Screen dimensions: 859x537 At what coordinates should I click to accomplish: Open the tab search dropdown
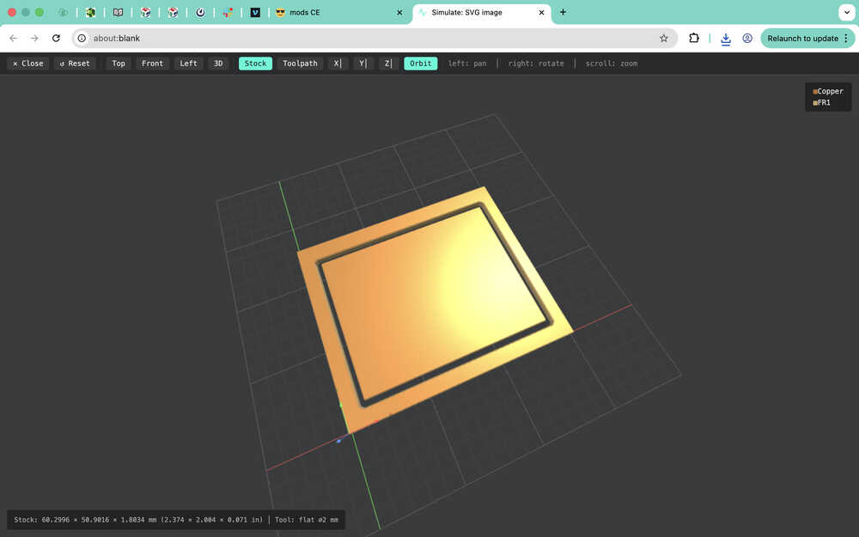pos(846,12)
